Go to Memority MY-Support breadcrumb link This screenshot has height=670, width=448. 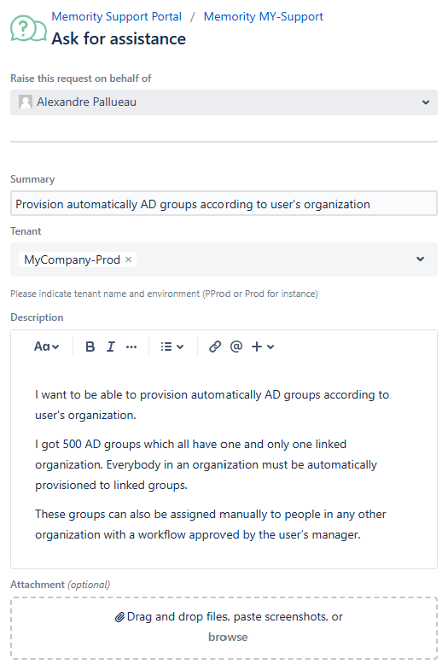click(x=263, y=16)
